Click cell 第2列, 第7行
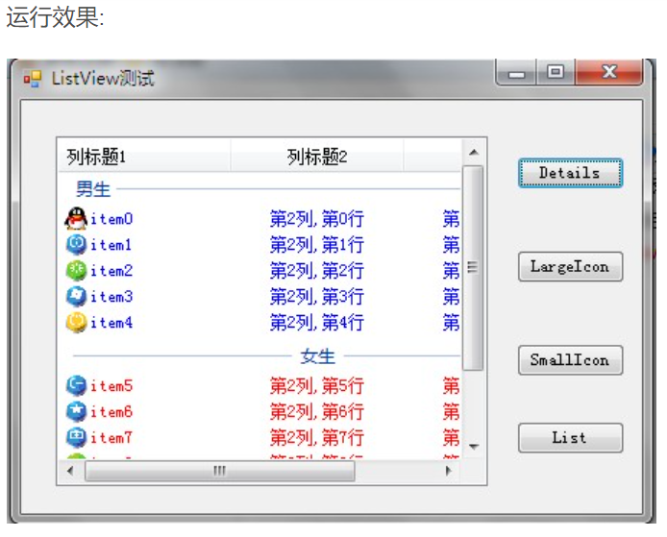This screenshot has width=667, height=537. [317, 438]
